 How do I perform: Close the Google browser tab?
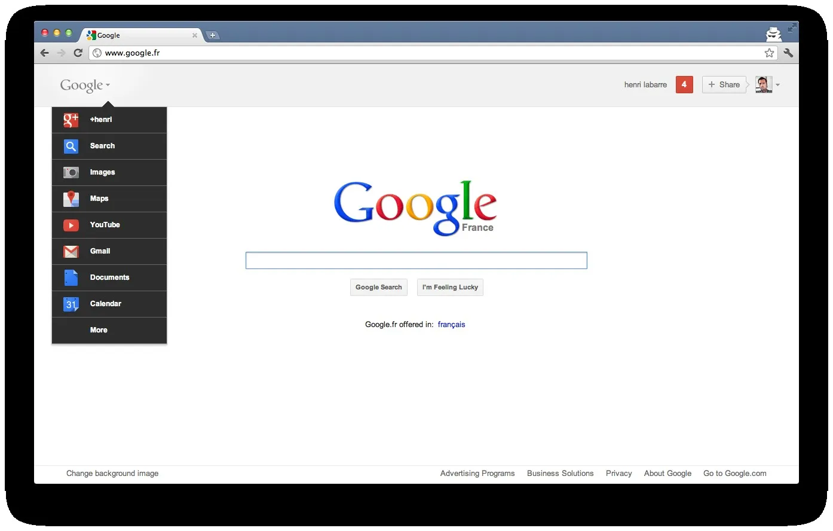(195, 35)
